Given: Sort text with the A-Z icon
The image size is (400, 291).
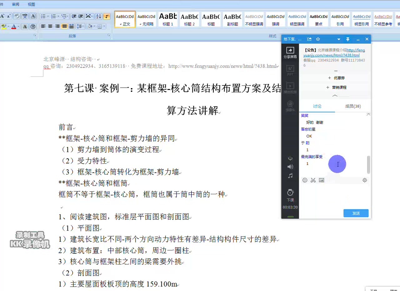Looking at the screenshot, I should pyautogui.click(x=98, y=16).
